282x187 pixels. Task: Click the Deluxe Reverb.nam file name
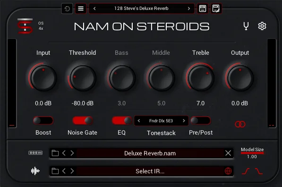pos(150,153)
